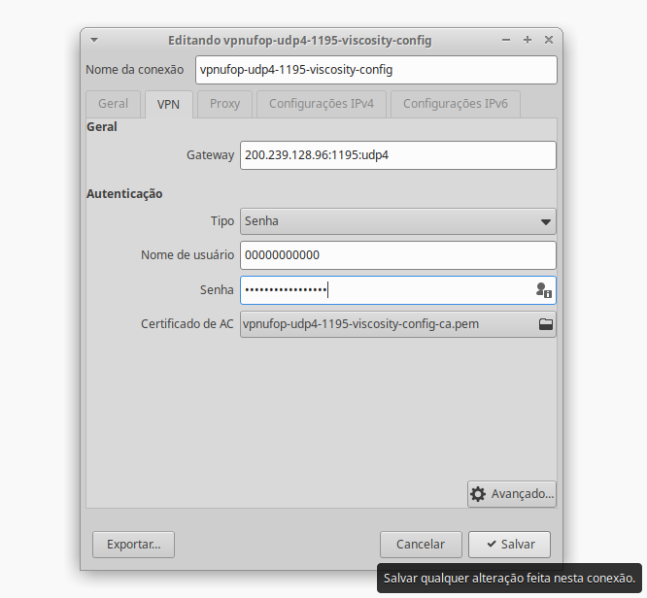The height and width of the screenshot is (598, 647).
Task: Export connection with Exportar... button
Action: click(x=134, y=545)
